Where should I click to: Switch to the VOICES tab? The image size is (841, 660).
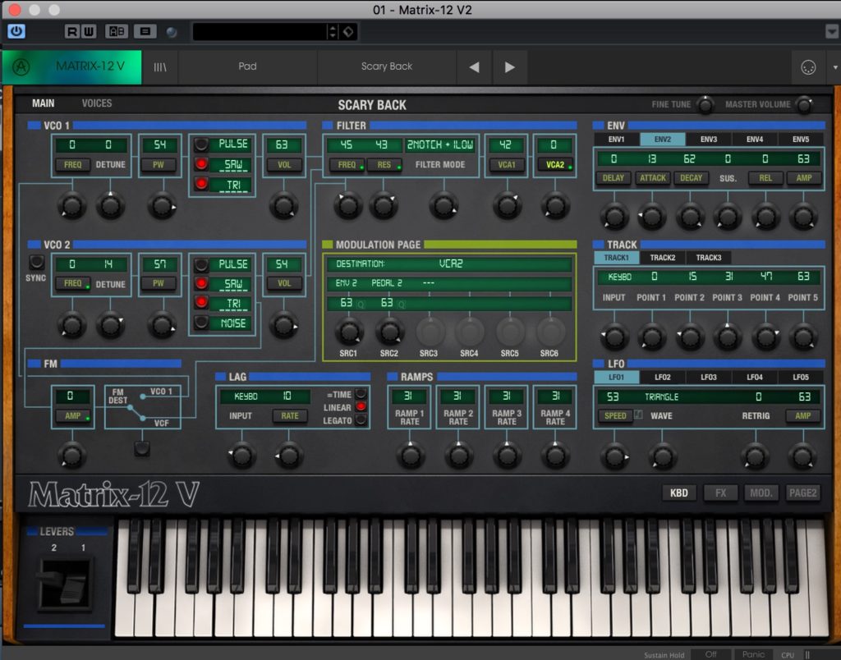(97, 103)
